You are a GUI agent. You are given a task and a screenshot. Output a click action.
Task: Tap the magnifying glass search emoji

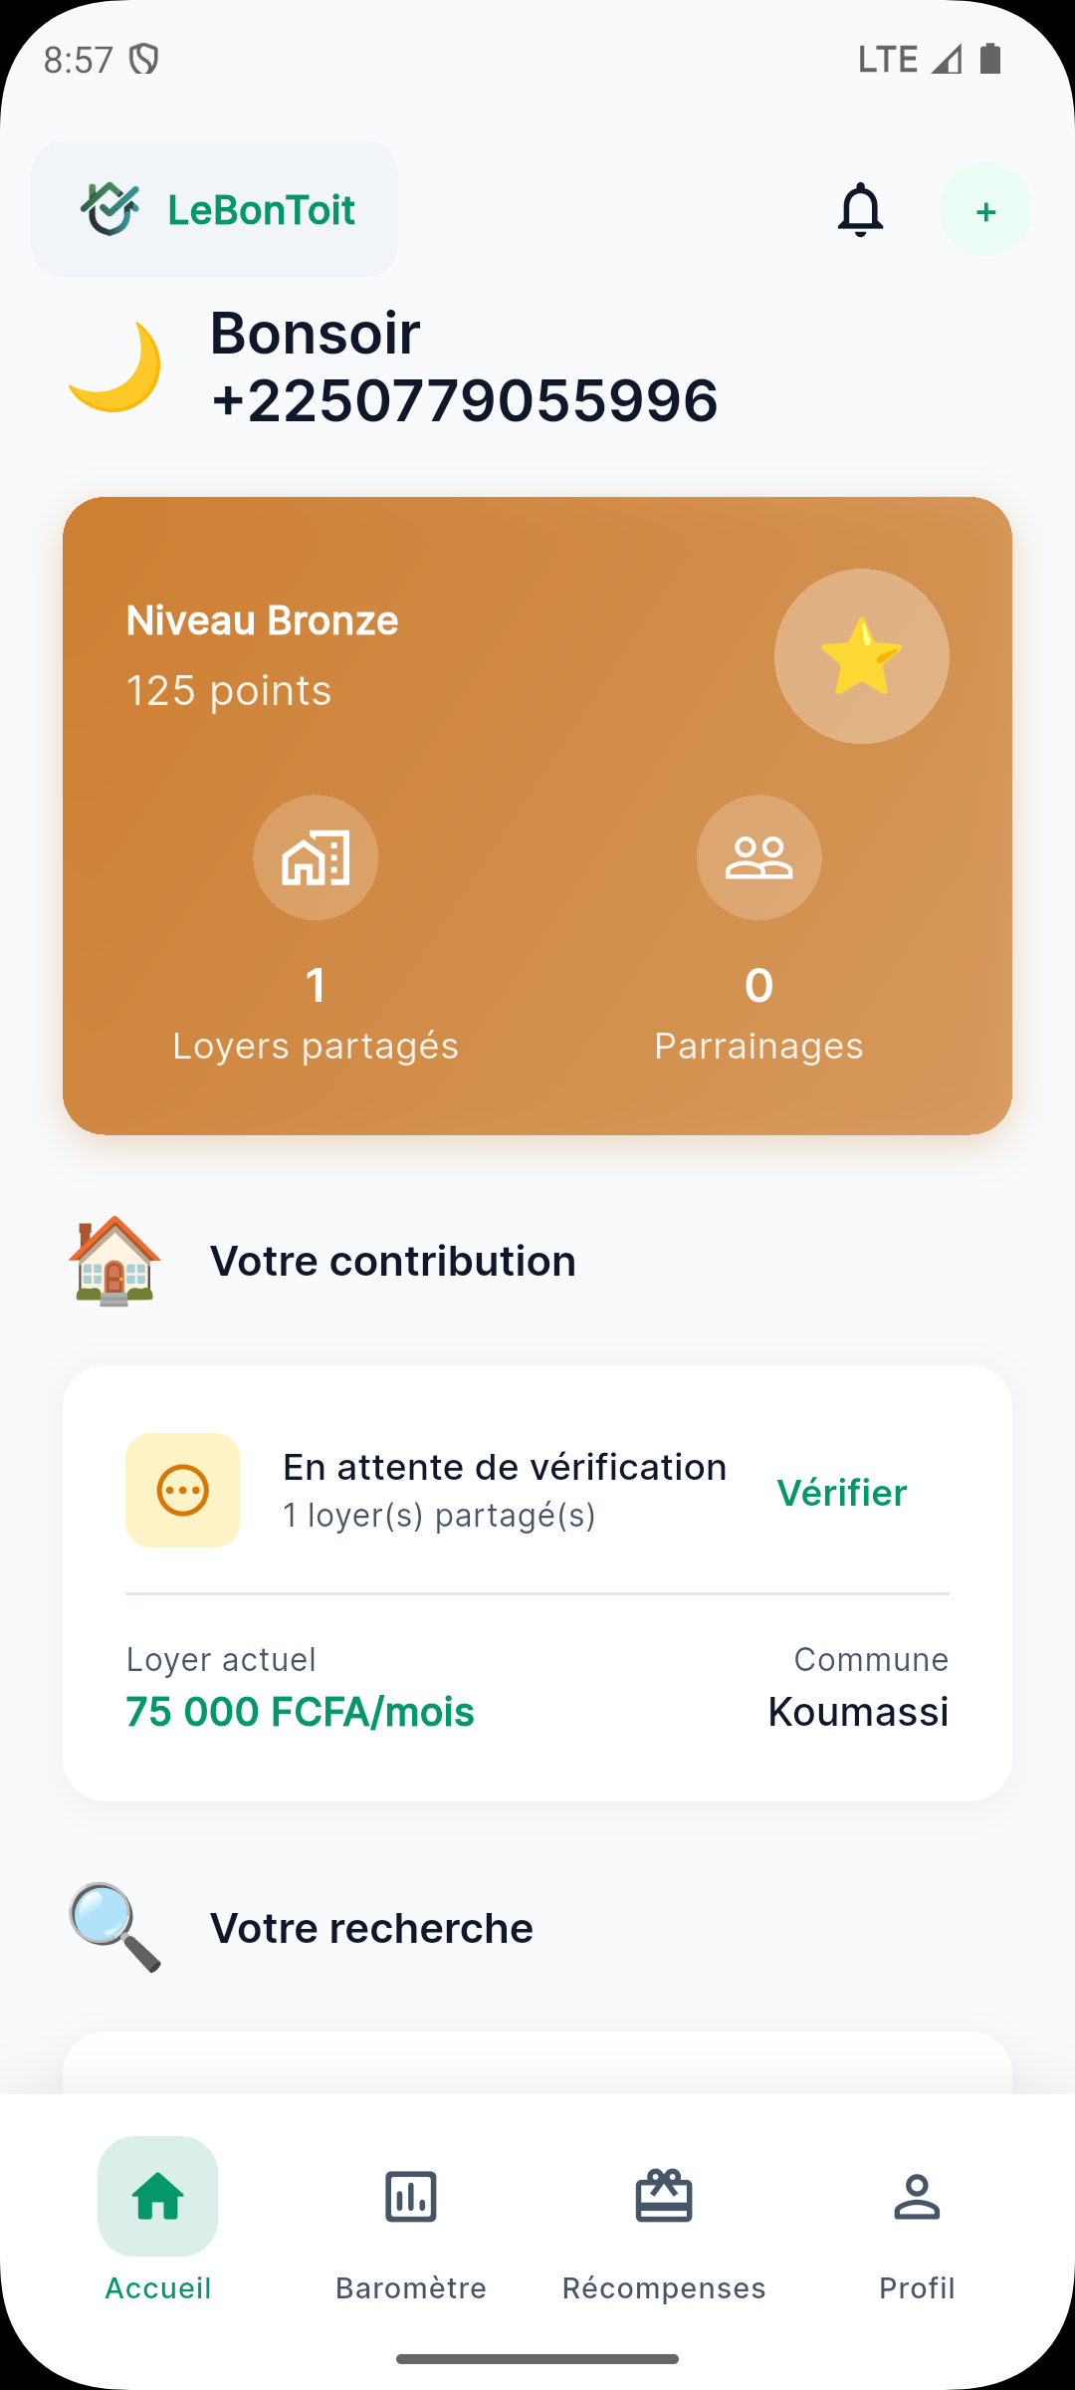pyautogui.click(x=114, y=1927)
